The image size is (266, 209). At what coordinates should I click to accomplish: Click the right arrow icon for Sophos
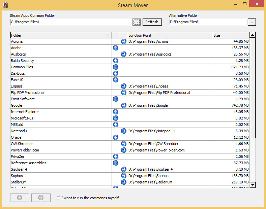124,176
